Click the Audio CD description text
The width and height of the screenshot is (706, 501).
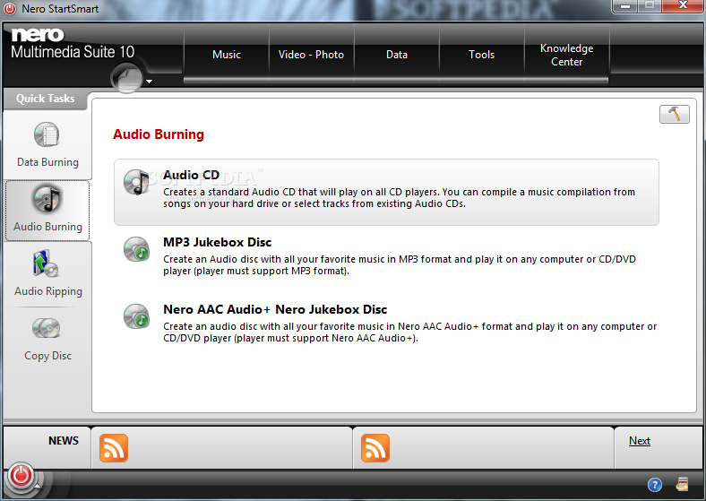[399, 198]
